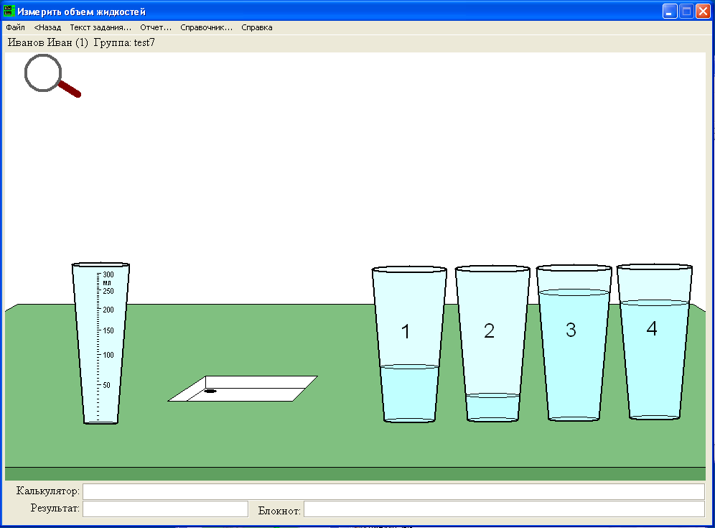The height and width of the screenshot is (528, 715).
Task: Click glass number 3
Action: [574, 342]
